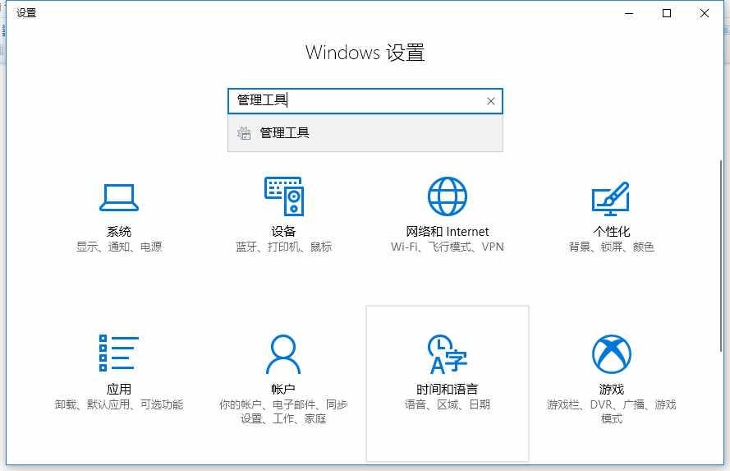Screen dimensions: 730x471
Task: Click the 帐户 category title
Action: tap(283, 389)
